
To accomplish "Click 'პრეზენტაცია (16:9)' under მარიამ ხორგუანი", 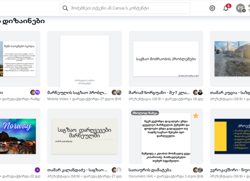I will tap(145, 99).
